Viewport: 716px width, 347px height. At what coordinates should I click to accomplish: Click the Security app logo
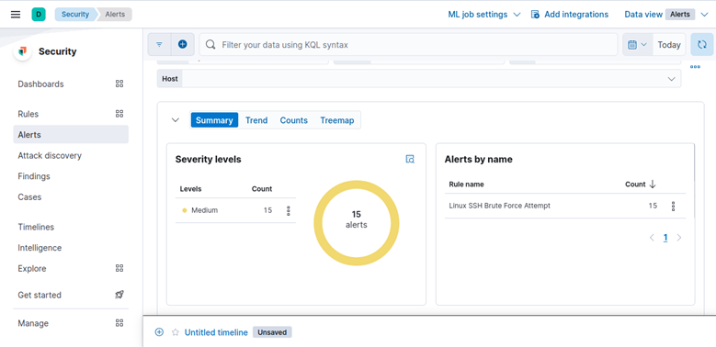[x=23, y=51]
